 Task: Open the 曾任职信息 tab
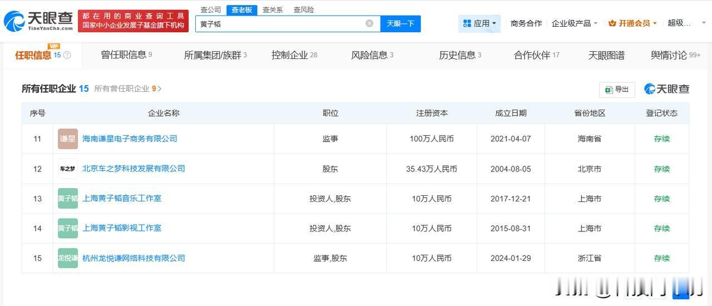point(126,55)
